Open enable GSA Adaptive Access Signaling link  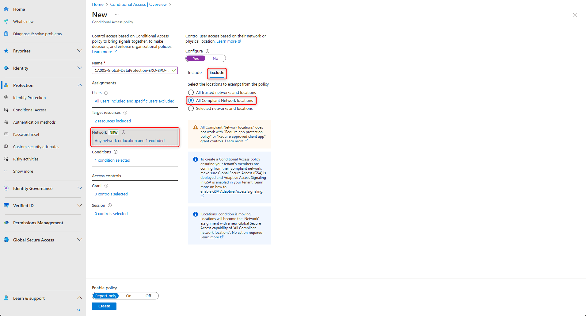point(232,191)
